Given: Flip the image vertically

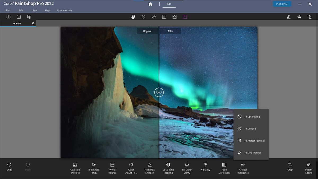Looking at the screenshot, I should tap(299, 16).
